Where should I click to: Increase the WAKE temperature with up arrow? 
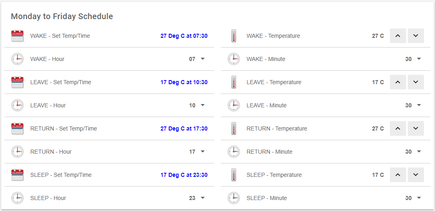pyautogui.click(x=398, y=36)
